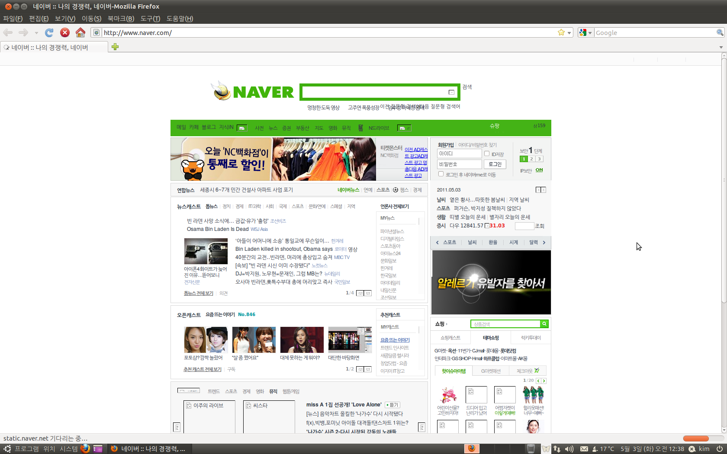727x454 pixels.
Task: Open the history dropdown next to forward arrow
Action: [36, 33]
